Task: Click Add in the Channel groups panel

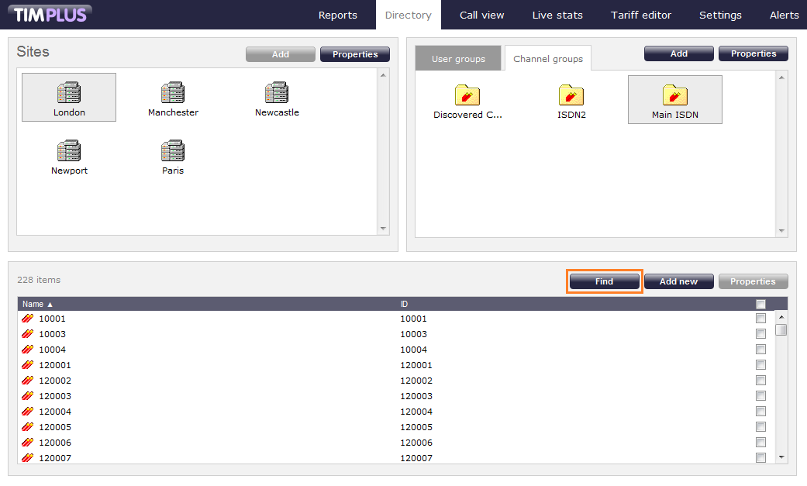Action: (x=679, y=53)
